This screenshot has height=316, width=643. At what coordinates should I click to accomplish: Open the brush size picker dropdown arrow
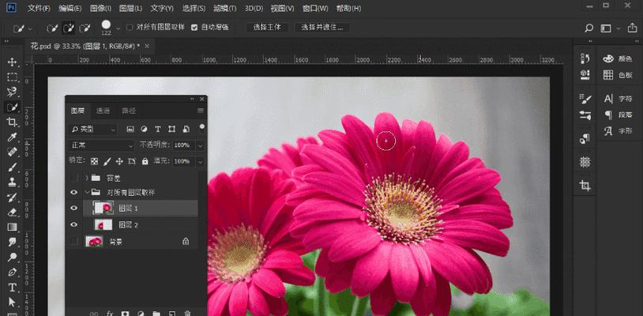[118, 28]
